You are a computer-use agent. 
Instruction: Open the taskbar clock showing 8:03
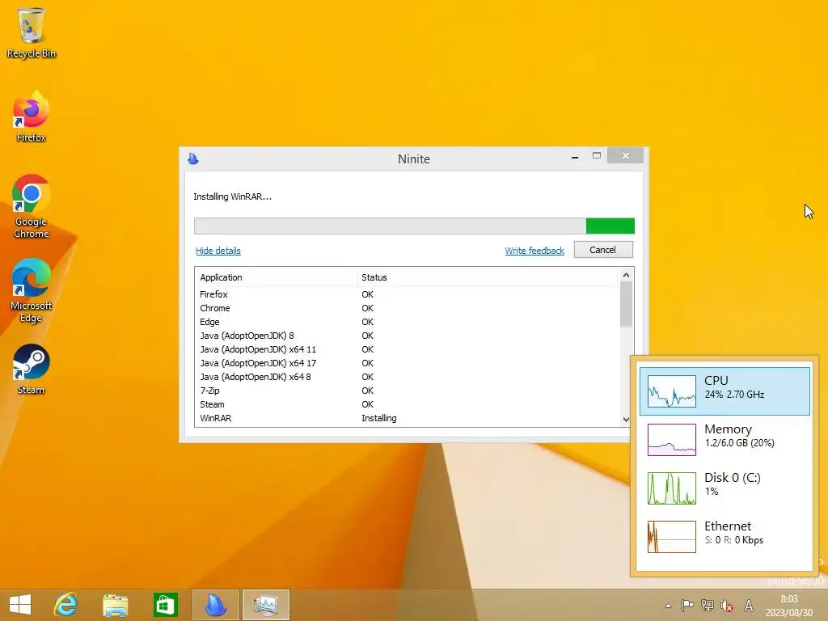coord(789,606)
